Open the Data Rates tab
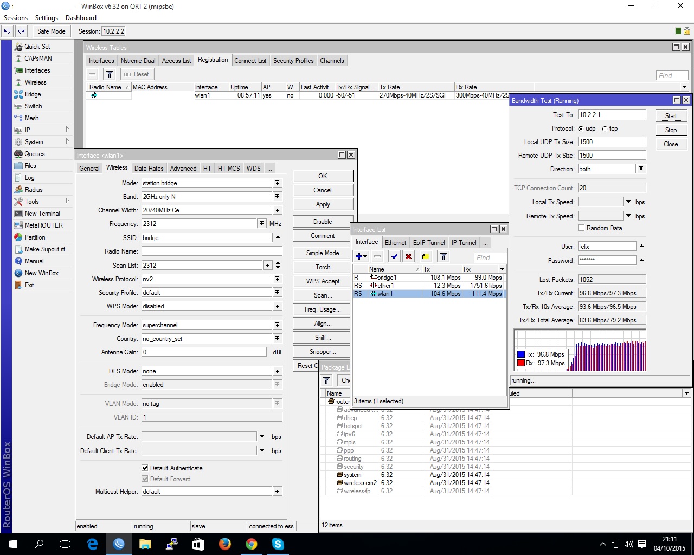694x555 pixels. 149,169
